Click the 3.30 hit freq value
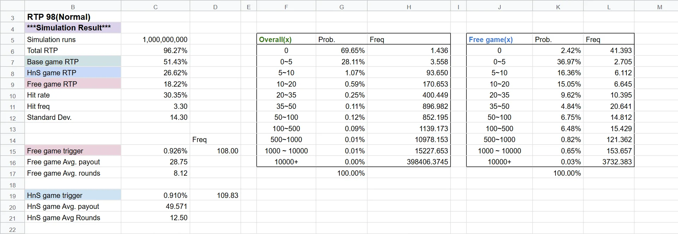 (155, 106)
